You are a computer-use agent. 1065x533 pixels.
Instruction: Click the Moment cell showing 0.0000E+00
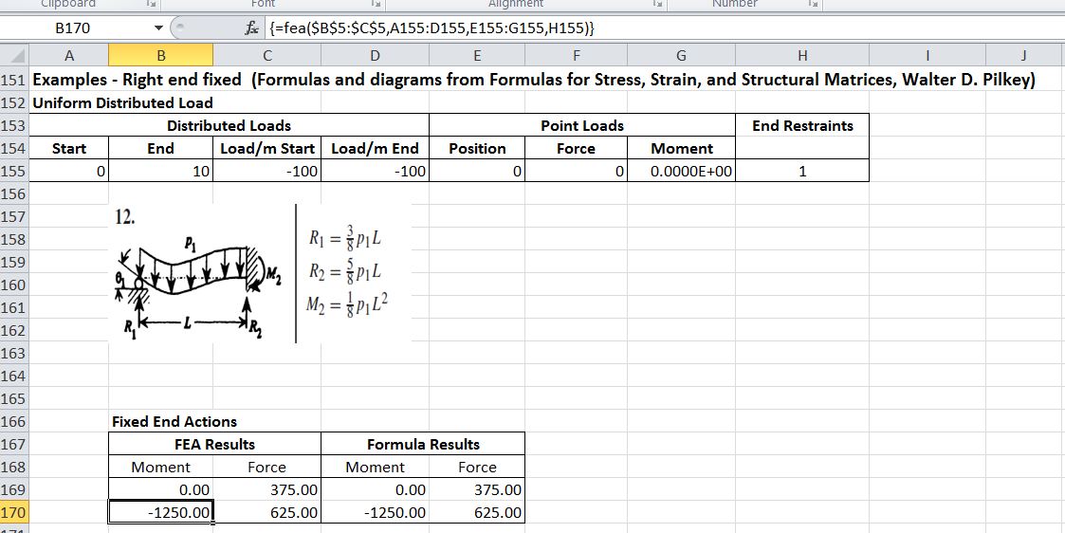682,172
